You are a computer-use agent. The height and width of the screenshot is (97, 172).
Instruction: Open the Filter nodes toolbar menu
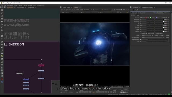point(2,25)
